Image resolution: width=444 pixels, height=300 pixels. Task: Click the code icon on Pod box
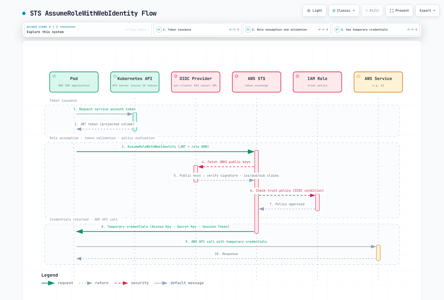point(54,76)
